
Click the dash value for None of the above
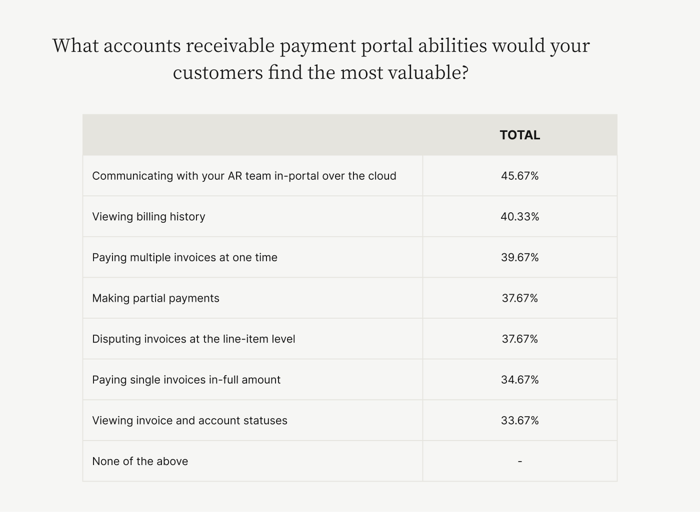pos(519,461)
